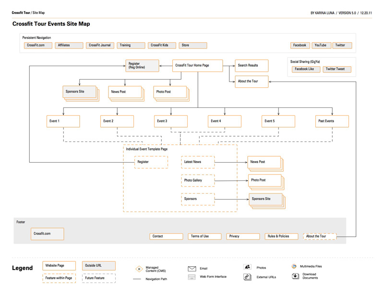Click Photo Post stack above the Event 3 box
Image resolution: width=384 pixels, height=294 pixels.
pyautogui.click(x=171, y=93)
